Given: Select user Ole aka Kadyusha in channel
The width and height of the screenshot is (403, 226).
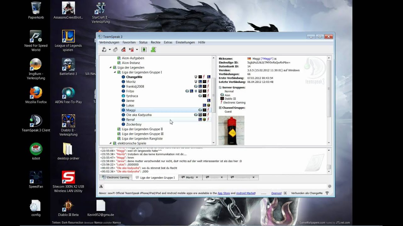Looking at the screenshot, I should pos(139,115).
